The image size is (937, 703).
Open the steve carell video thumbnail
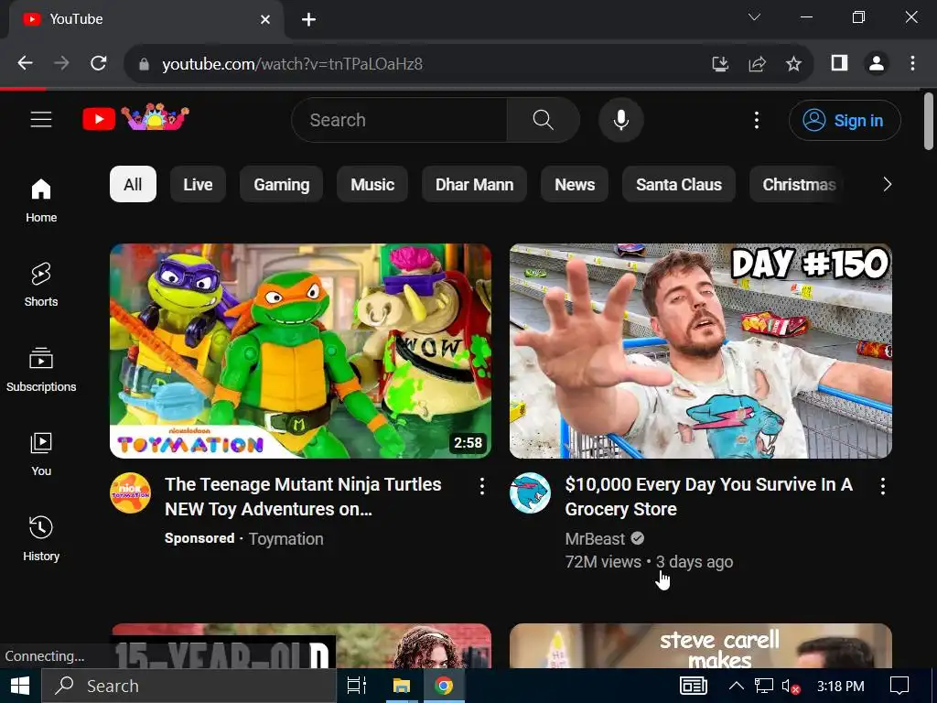click(700, 645)
